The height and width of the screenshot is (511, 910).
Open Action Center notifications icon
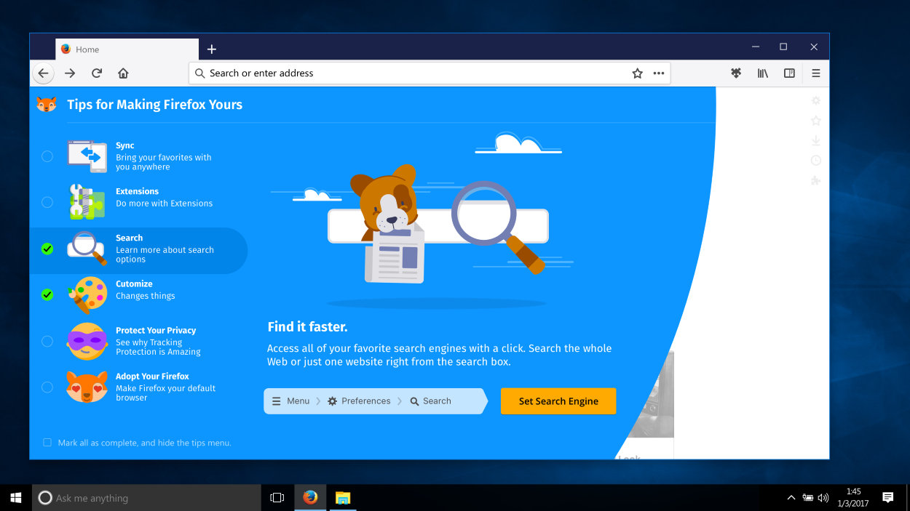(x=887, y=498)
